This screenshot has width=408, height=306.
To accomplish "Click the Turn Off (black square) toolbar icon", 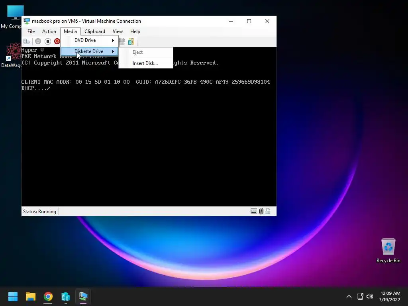I will coord(48,41).
